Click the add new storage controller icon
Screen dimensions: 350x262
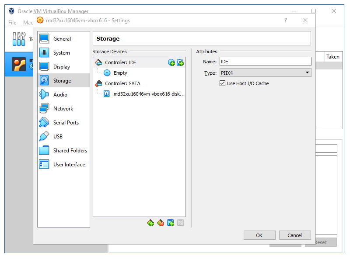click(150, 223)
